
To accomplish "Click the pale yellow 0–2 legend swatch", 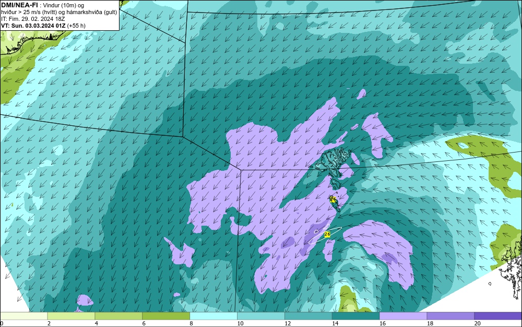I will (24, 316).
